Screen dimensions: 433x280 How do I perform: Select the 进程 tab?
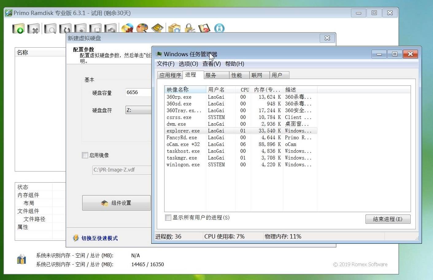pos(193,75)
